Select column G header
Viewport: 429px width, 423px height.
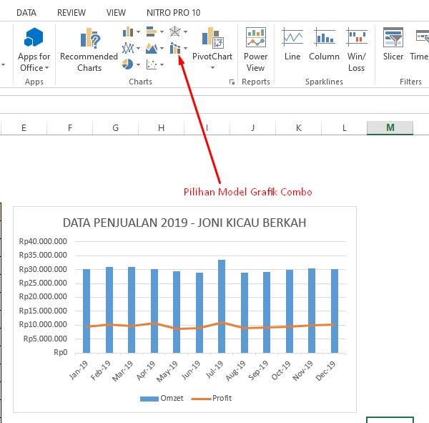(115, 127)
